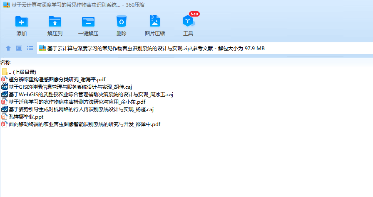Click the PDF icon of 邵泽中.pdf
This screenshot has height=197, width=373.
tap(4, 124)
